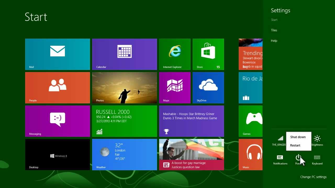The height and width of the screenshot is (188, 335).
Task: Open the Keyboard setting
Action: pyautogui.click(x=317, y=159)
